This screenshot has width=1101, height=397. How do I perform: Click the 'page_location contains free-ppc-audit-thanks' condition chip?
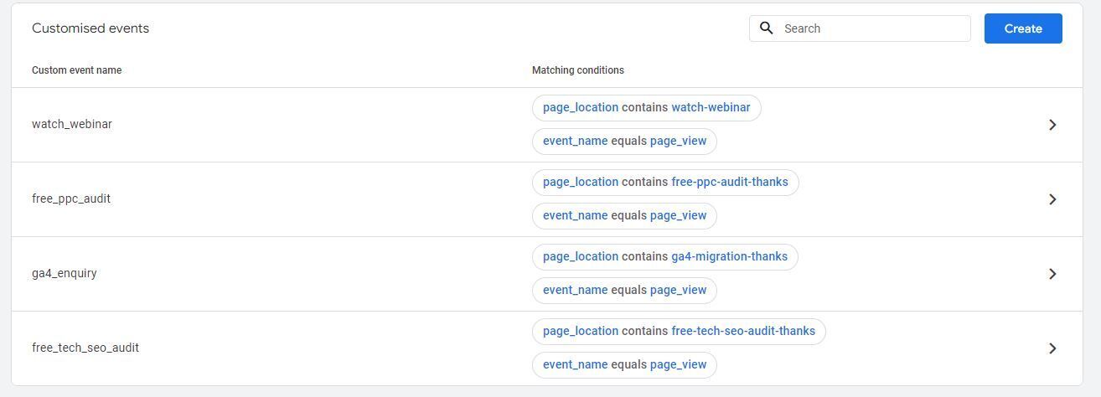pyautogui.click(x=665, y=182)
